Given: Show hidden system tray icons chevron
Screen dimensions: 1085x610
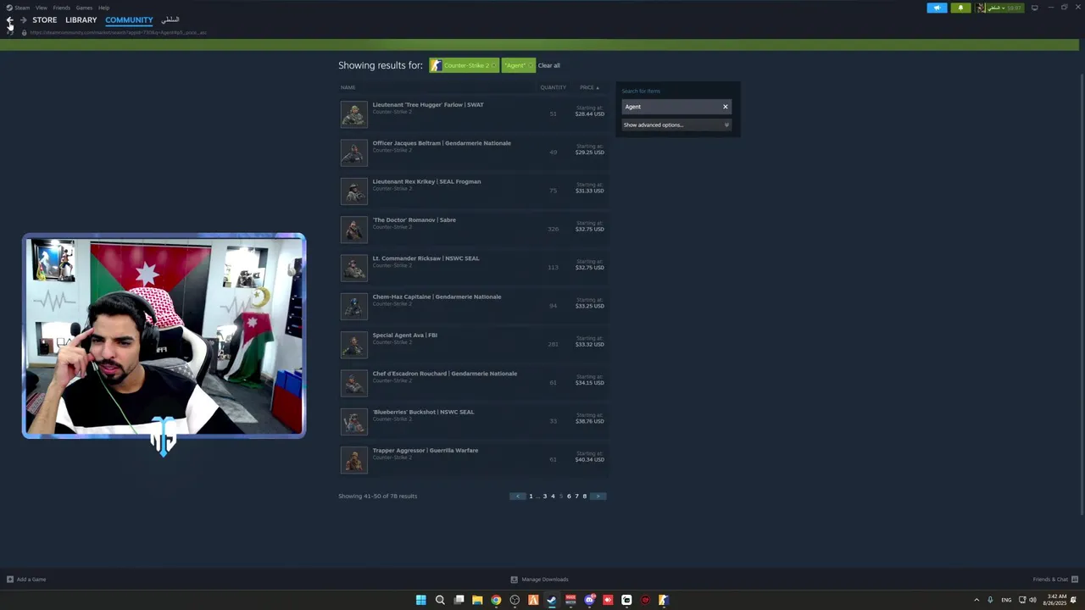Looking at the screenshot, I should pyautogui.click(x=976, y=600).
